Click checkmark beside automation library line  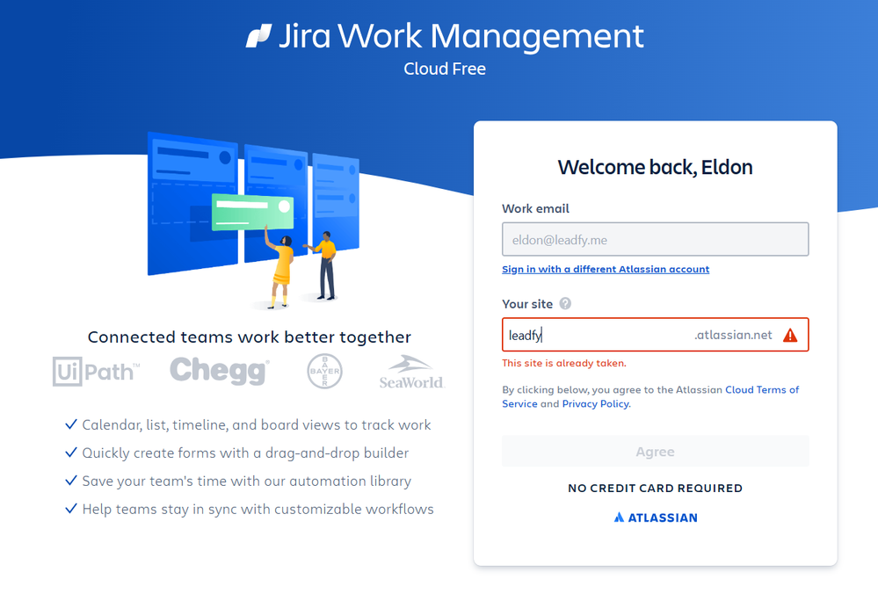[71, 481]
